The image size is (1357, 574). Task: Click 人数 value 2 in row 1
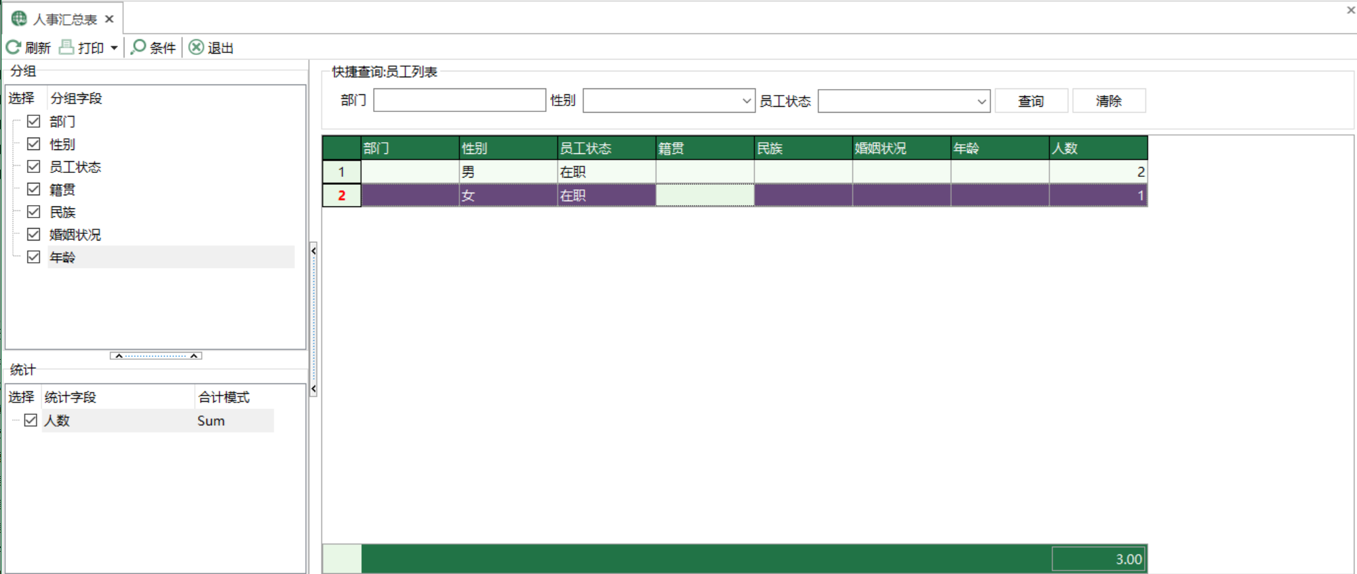click(1099, 172)
